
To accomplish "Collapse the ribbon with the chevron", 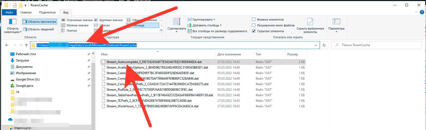I will pos(416,12).
